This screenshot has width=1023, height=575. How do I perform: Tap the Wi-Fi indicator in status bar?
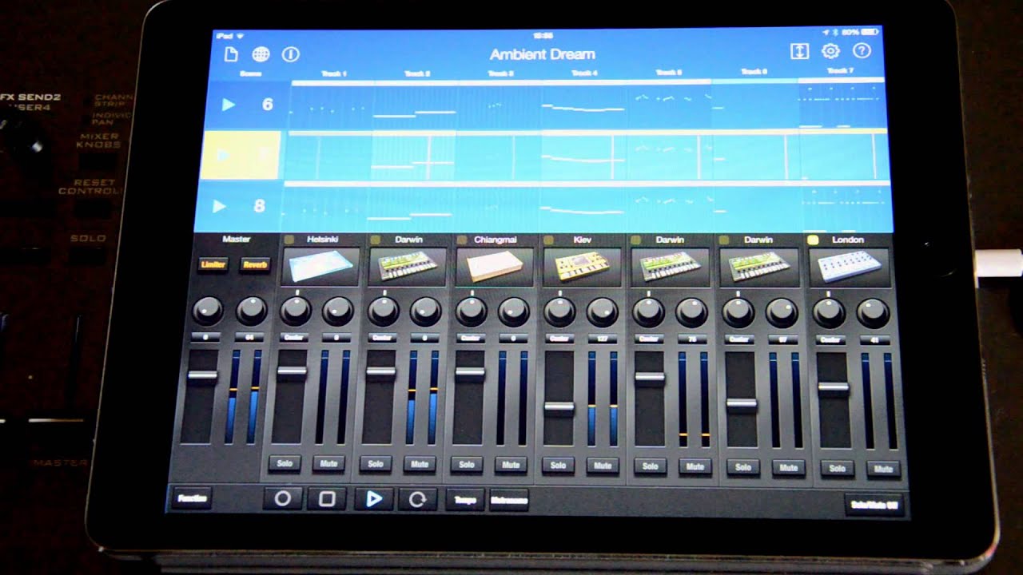[240, 36]
